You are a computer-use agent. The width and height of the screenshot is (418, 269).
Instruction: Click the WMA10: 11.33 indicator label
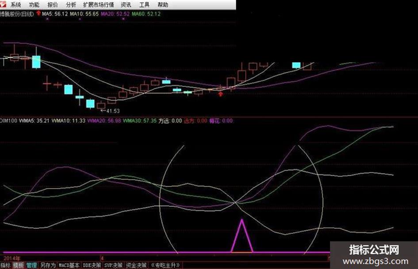pyautogui.click(x=69, y=121)
